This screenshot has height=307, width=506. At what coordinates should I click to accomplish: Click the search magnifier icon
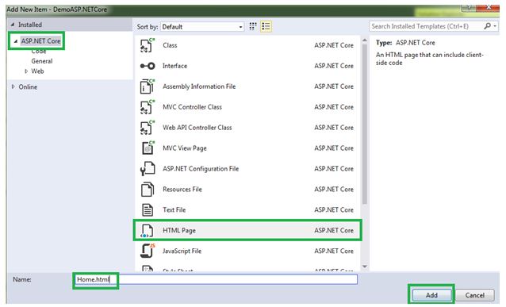487,26
